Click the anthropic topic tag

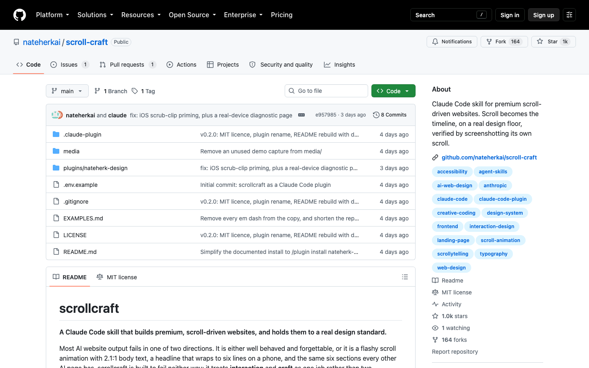click(495, 186)
